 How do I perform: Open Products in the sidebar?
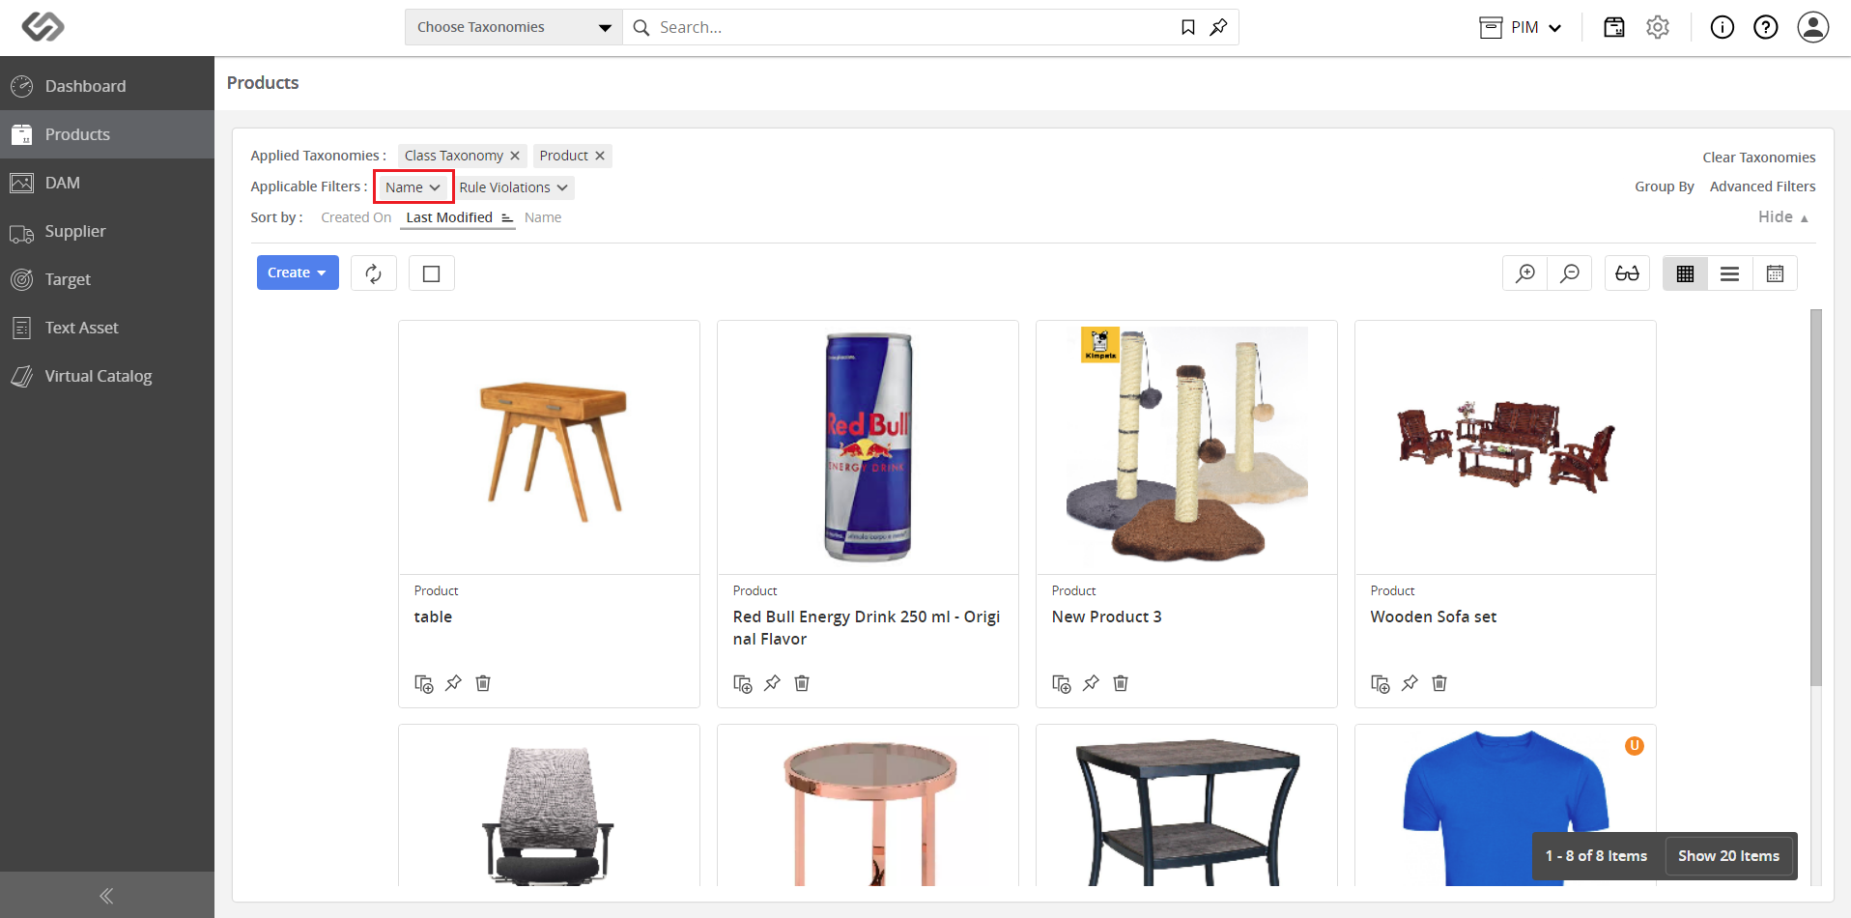pyautogui.click(x=107, y=134)
